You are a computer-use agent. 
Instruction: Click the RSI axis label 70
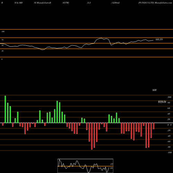click(x=2, y=40)
